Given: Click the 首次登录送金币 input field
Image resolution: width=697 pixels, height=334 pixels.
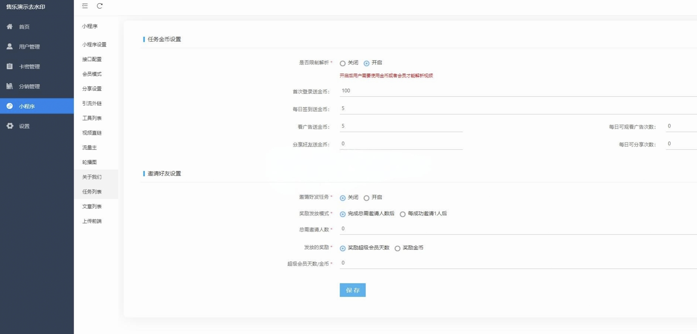Looking at the screenshot, I should [x=518, y=91].
